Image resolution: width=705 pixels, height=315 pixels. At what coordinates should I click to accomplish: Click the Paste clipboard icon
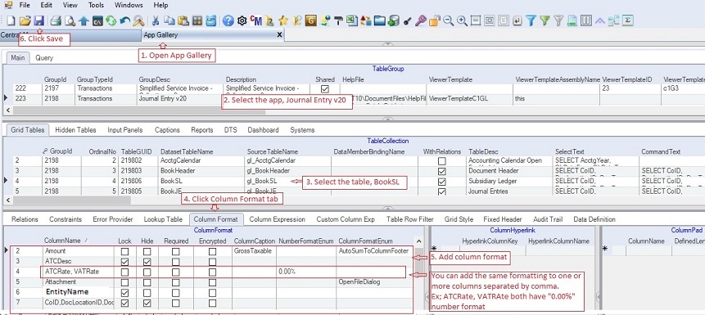(183, 20)
